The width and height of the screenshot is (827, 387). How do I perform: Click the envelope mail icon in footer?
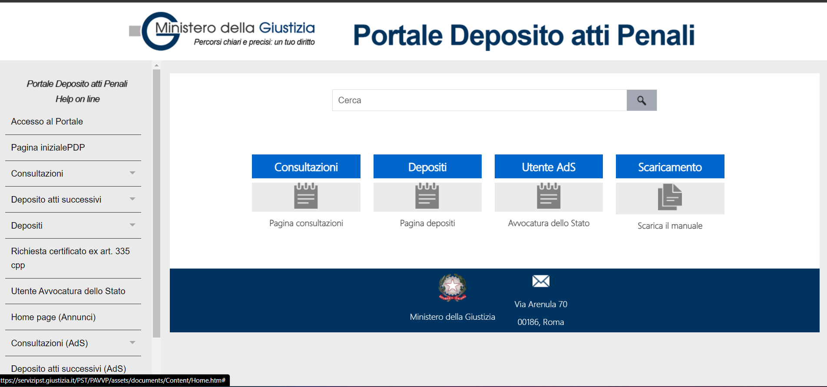click(x=541, y=281)
